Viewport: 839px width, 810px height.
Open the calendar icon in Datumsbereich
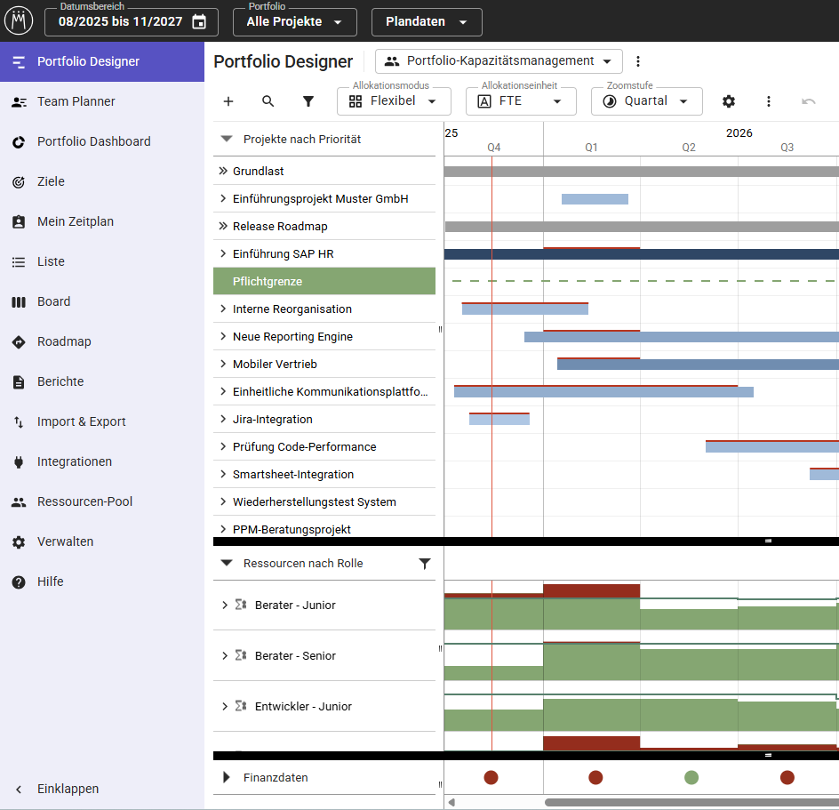[199, 22]
